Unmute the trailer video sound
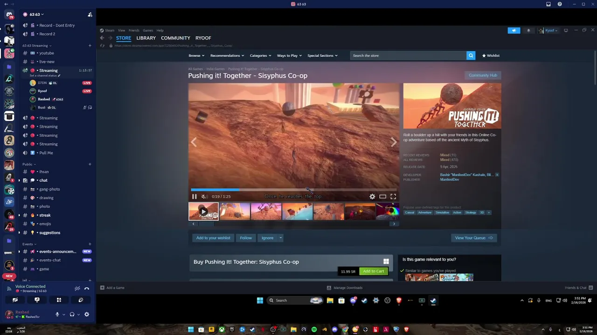This screenshot has width=597, height=335. pos(204,196)
